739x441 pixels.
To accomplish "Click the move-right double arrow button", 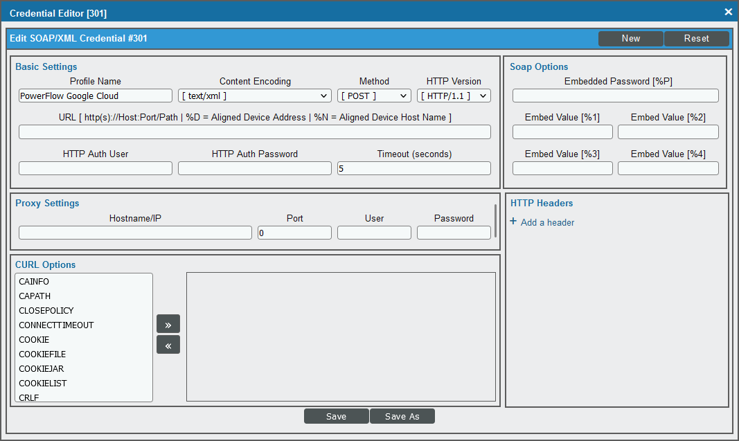I will coord(168,324).
